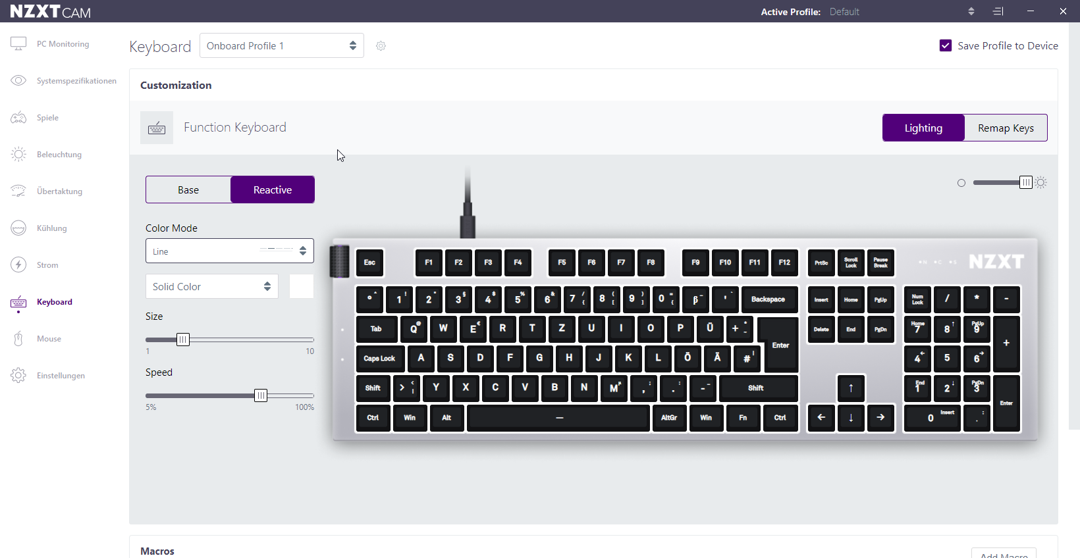This screenshot has width=1080, height=558.
Task: Switch to Reactive lighting mode
Action: click(273, 190)
